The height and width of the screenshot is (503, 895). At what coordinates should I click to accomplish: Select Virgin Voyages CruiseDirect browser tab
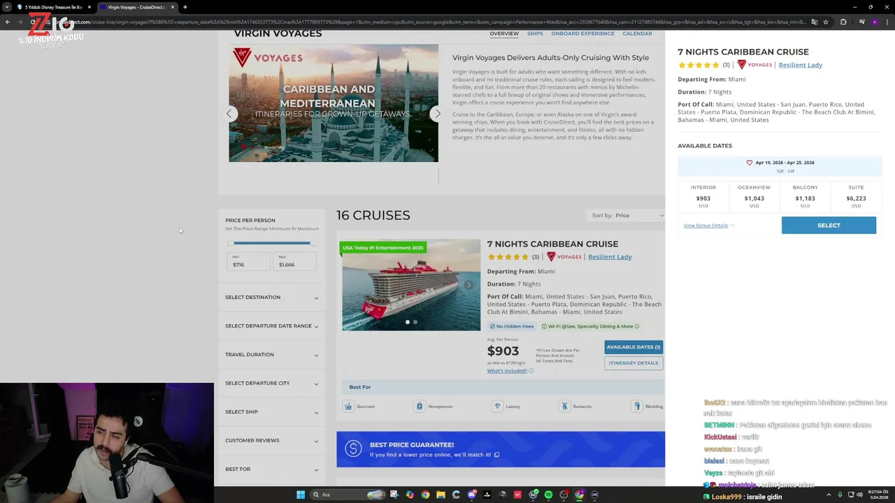136,7
